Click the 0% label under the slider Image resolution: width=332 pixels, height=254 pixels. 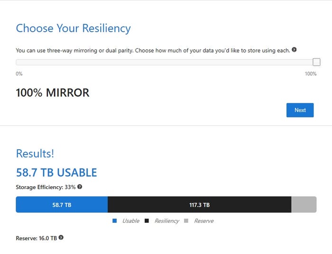(x=19, y=74)
